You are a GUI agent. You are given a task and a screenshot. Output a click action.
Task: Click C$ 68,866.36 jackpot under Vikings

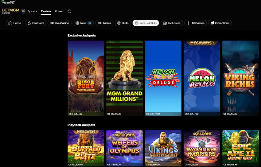(153, 165)
